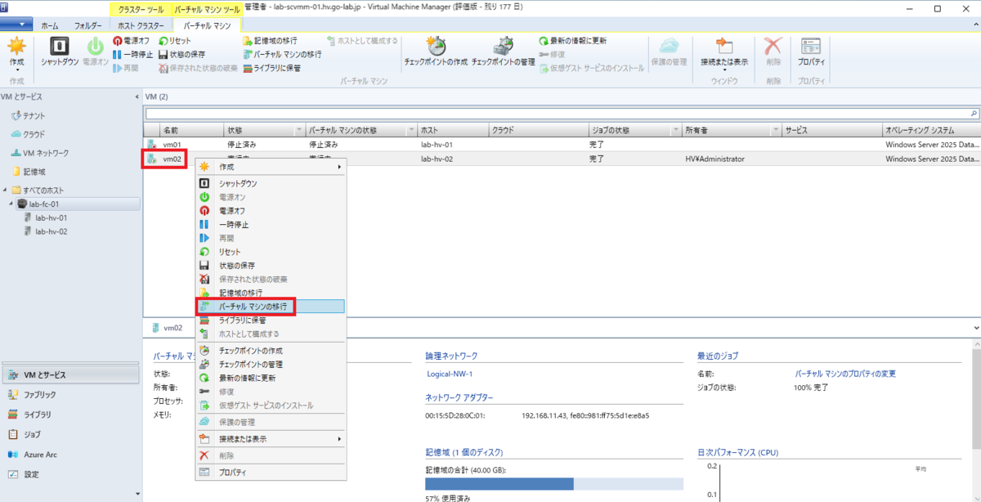Image resolution: width=981 pixels, height=502 pixels.
Task: Collapse the VM とサービス navigation pane
Action: point(136,96)
